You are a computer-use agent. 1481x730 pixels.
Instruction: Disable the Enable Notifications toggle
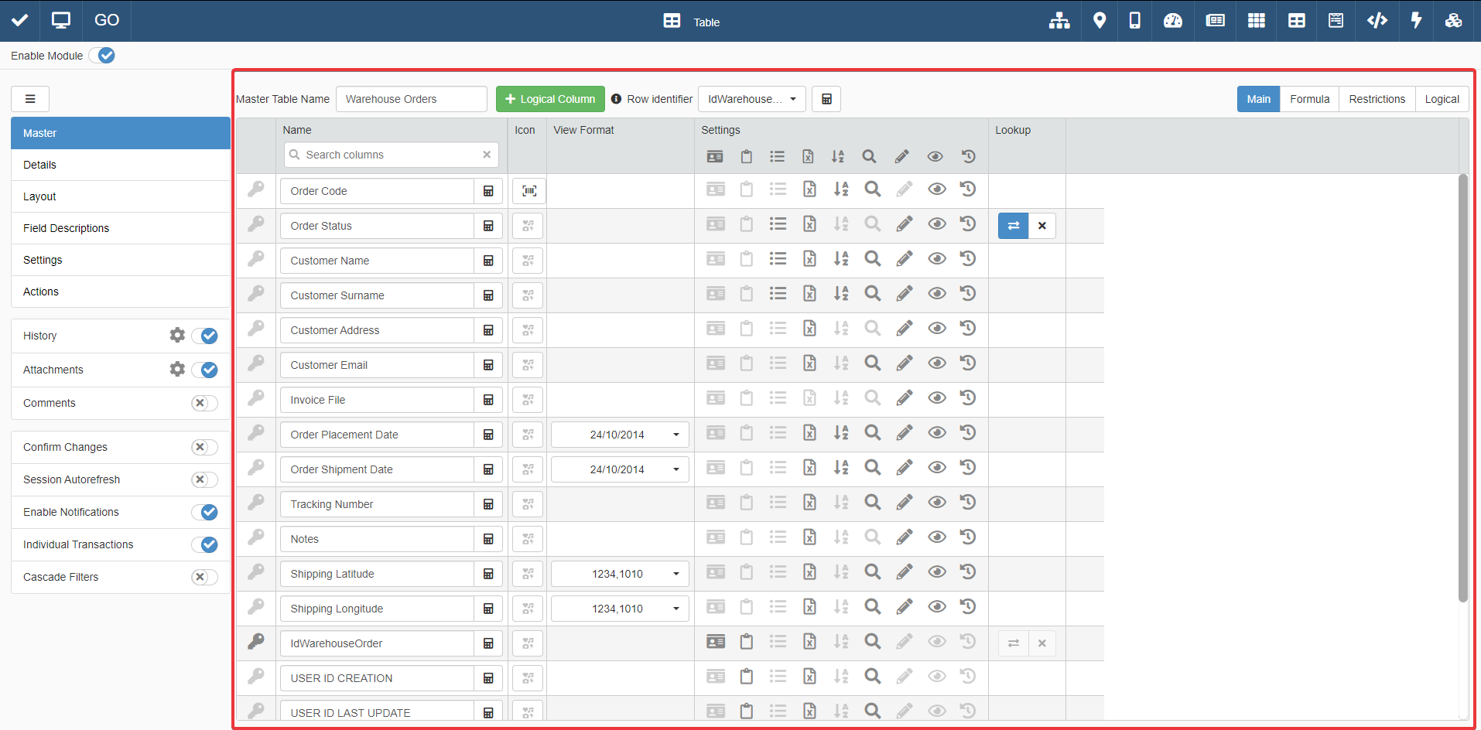pyautogui.click(x=204, y=512)
